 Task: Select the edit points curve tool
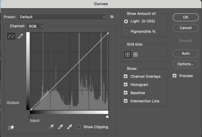point(11,36)
